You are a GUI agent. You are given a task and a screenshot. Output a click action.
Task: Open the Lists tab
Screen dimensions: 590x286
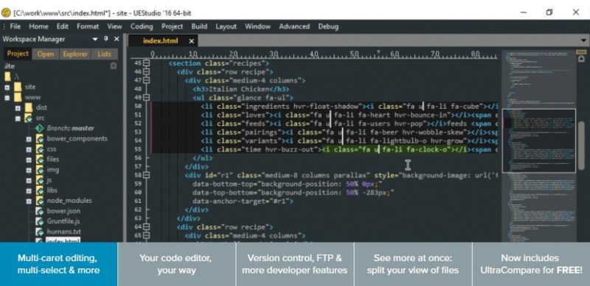pos(104,54)
